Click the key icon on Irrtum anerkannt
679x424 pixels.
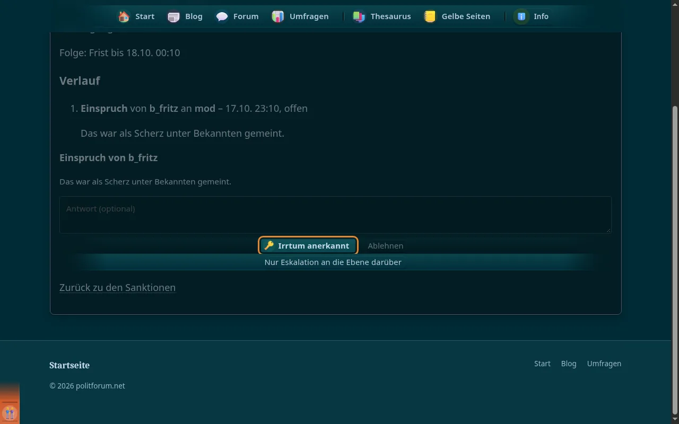[x=269, y=245]
